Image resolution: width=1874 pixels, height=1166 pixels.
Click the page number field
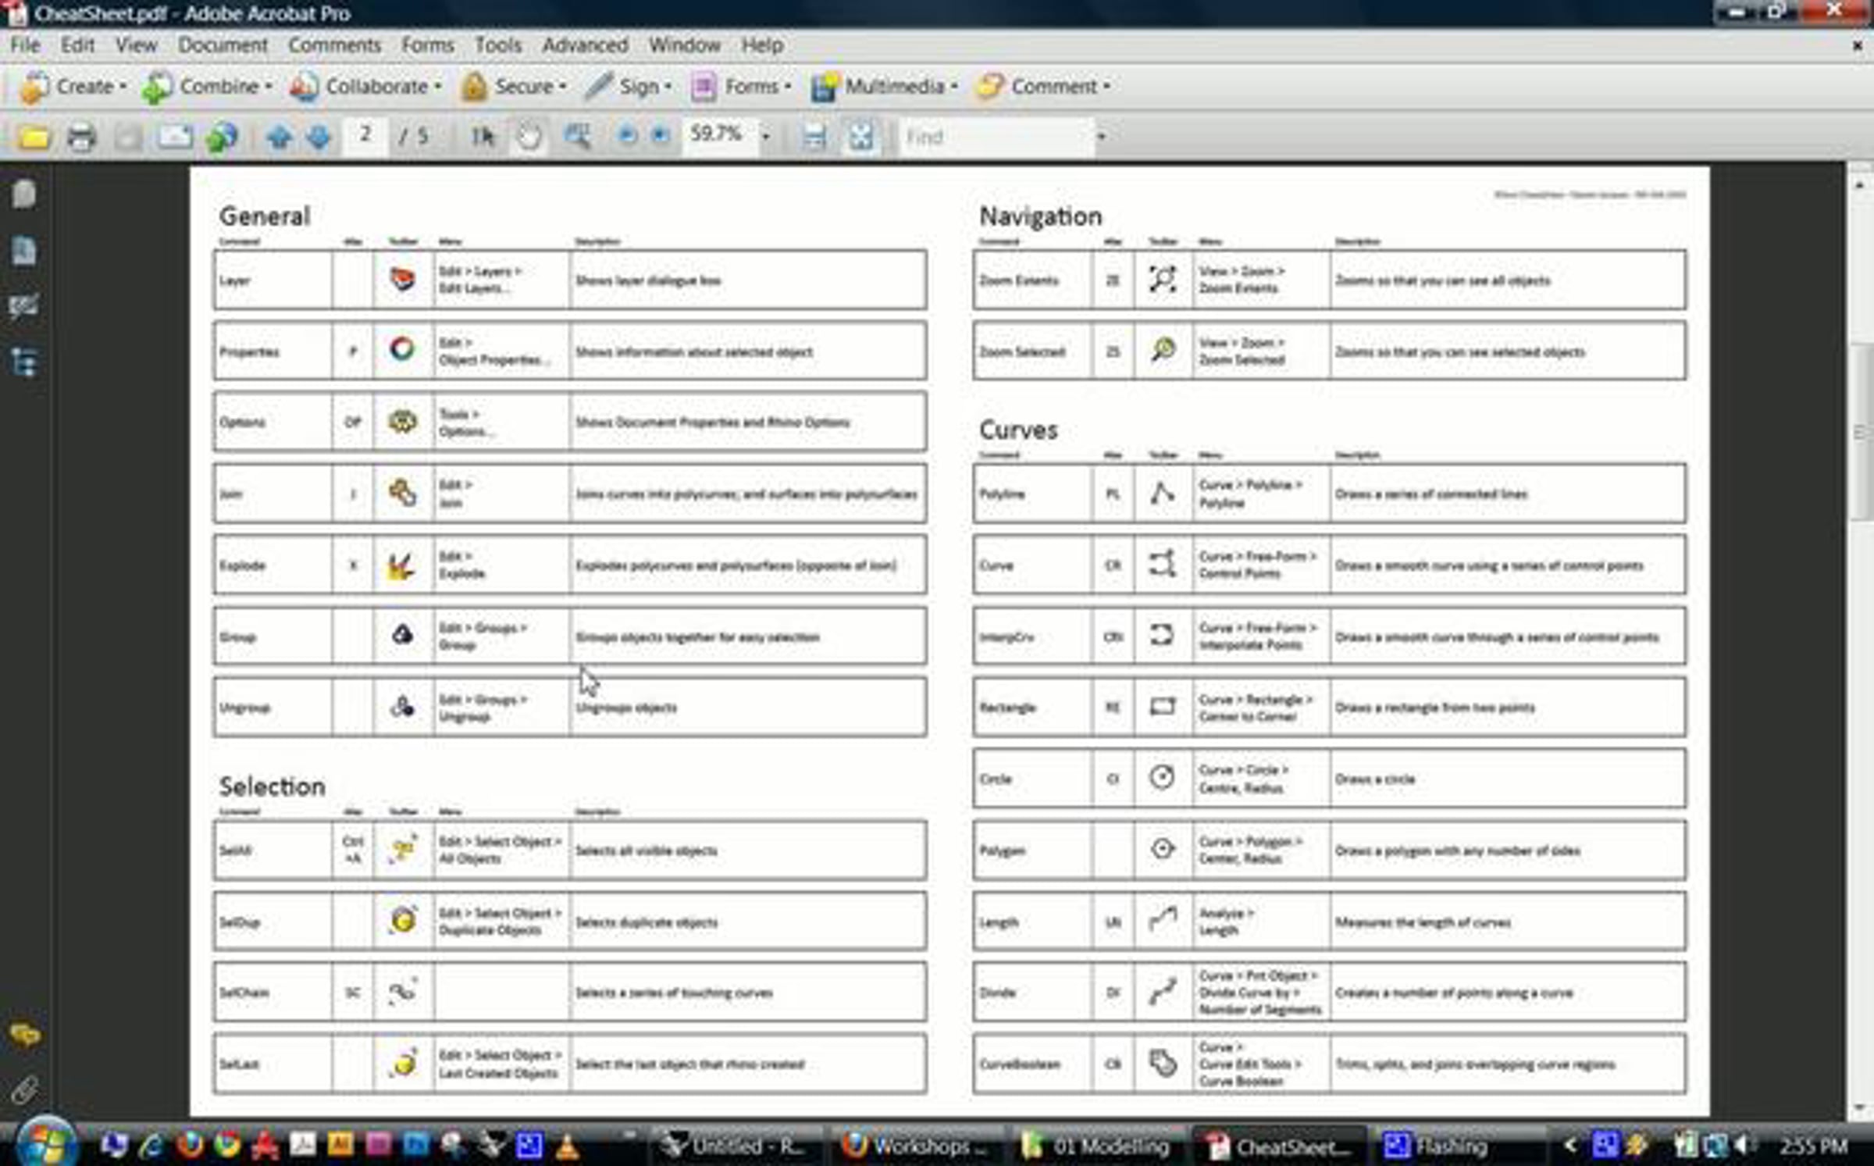coord(365,136)
